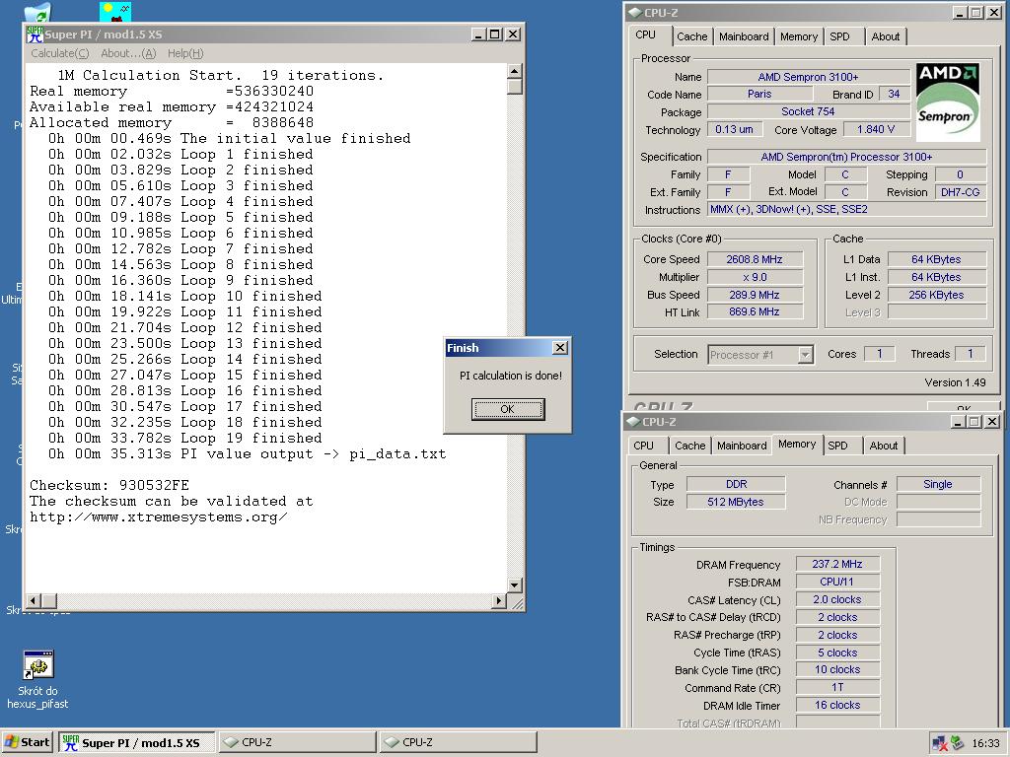The width and height of the screenshot is (1010, 757).
Task: Switch to Mainboard tab in top CPU-Z
Action: tap(744, 36)
